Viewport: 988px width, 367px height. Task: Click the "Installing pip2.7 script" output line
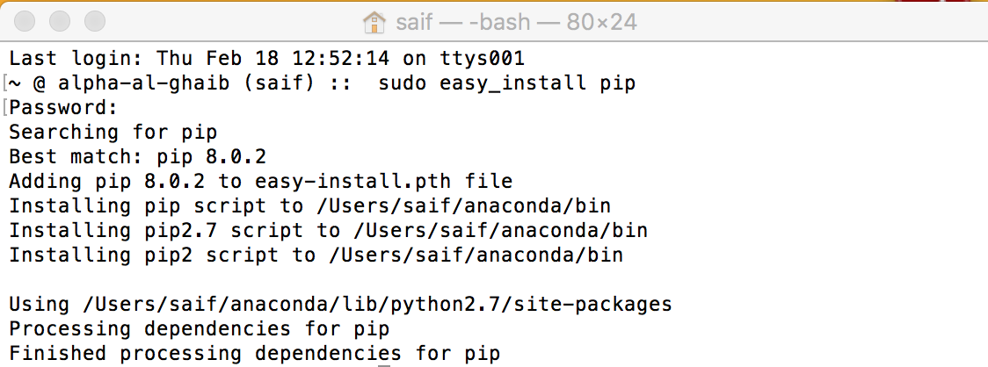coord(328,231)
